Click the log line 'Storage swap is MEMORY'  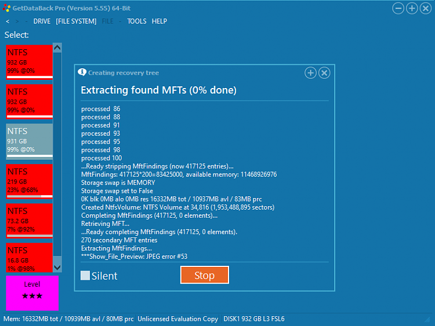[118, 182]
